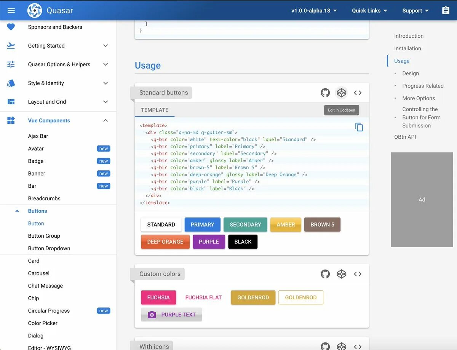Open Custom colors example in Codepen
457x350 pixels.
tap(342, 274)
